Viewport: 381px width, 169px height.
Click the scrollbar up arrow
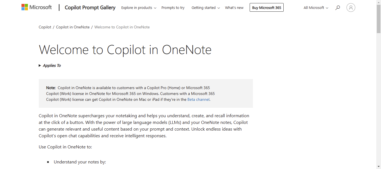click(x=378, y=2)
